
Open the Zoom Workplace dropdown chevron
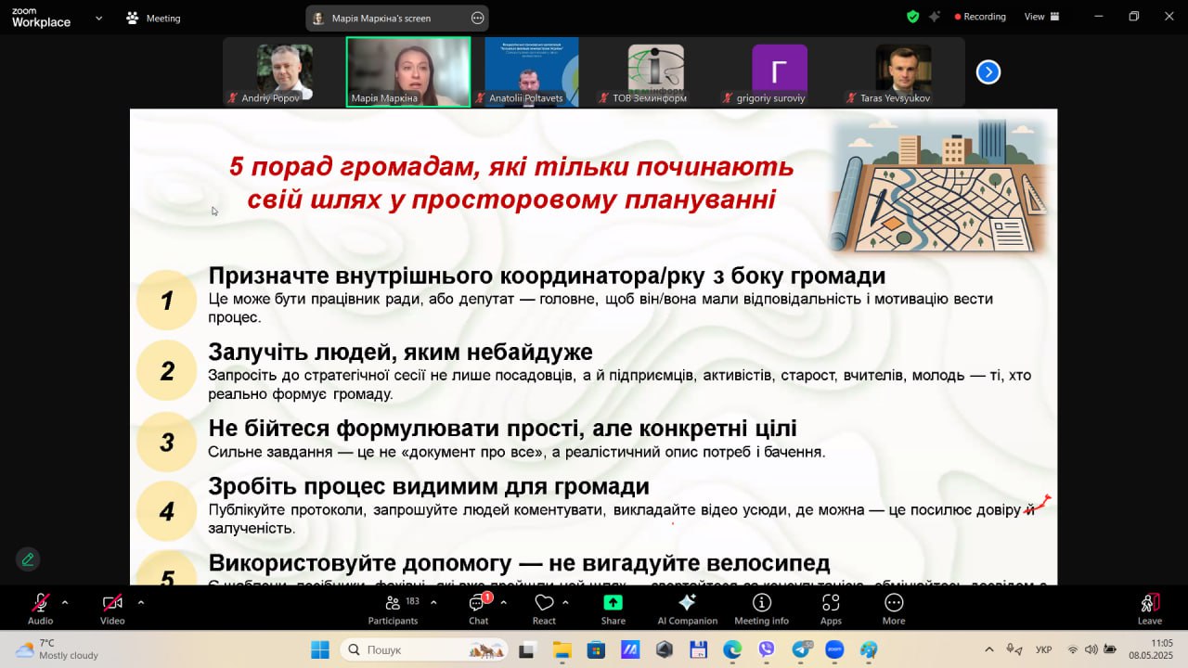point(99,18)
